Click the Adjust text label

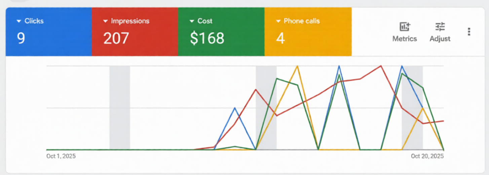click(x=440, y=39)
